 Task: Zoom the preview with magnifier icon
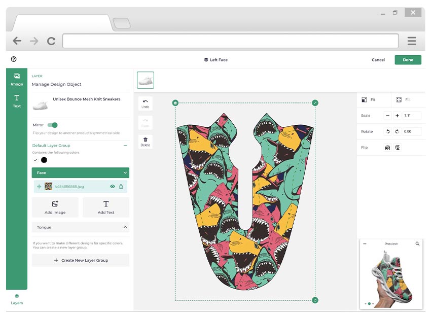[417, 244]
